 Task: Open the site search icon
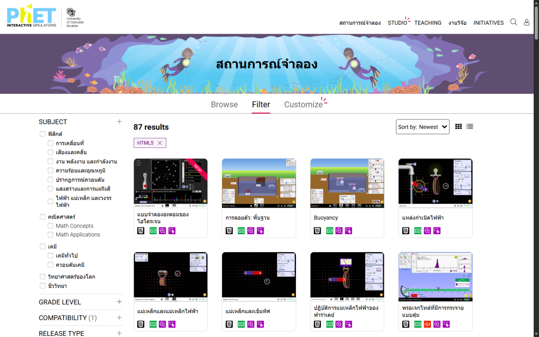[514, 22]
